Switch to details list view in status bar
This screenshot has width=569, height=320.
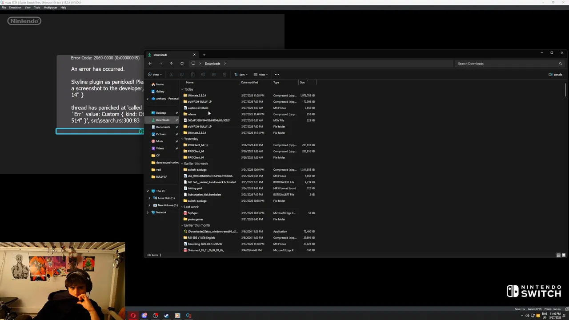(558, 255)
